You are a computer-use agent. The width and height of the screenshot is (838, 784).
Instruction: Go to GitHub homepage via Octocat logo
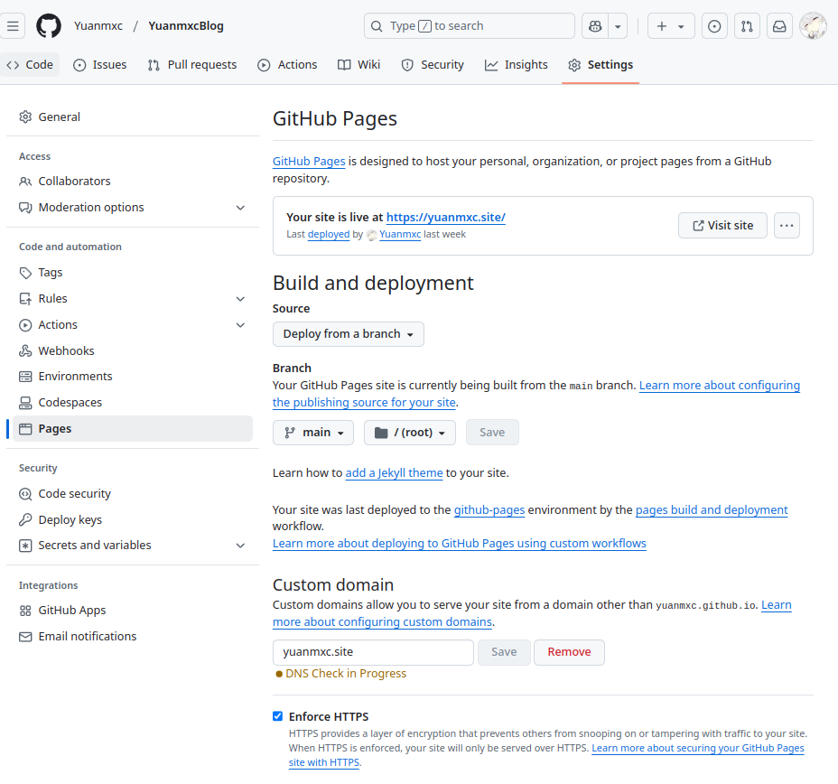[x=49, y=26]
